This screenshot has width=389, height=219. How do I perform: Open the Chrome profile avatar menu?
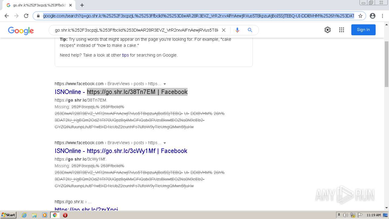tap(373, 16)
